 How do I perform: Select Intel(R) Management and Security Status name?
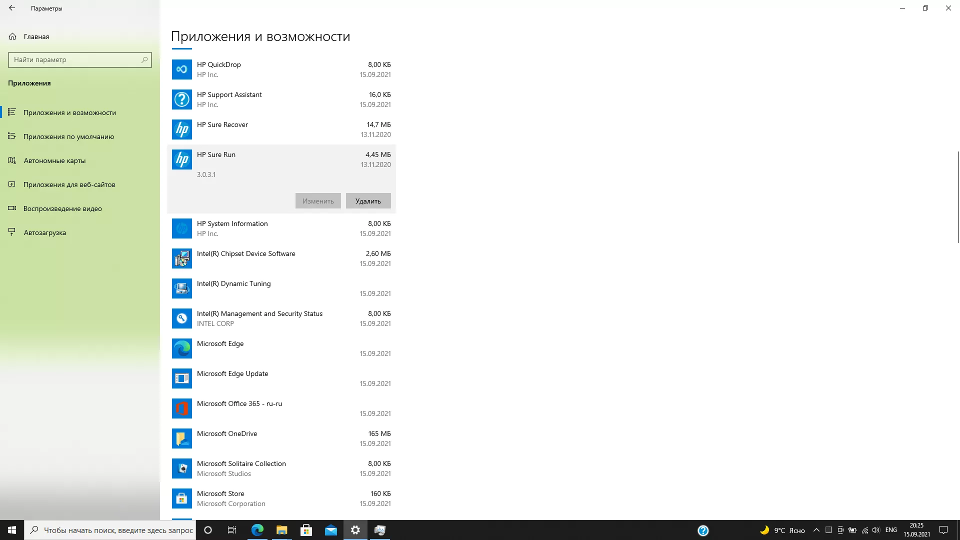pos(260,313)
